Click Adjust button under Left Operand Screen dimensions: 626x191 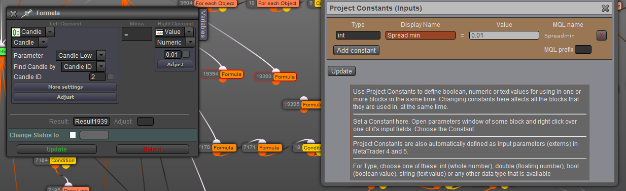(65, 97)
